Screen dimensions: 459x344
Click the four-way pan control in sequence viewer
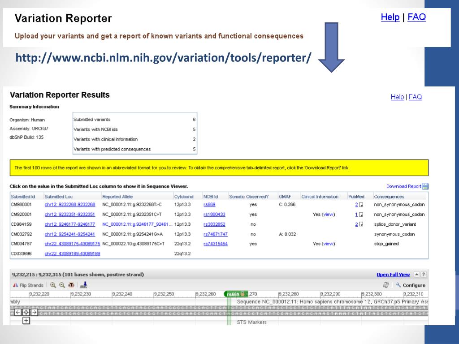pos(26,312)
